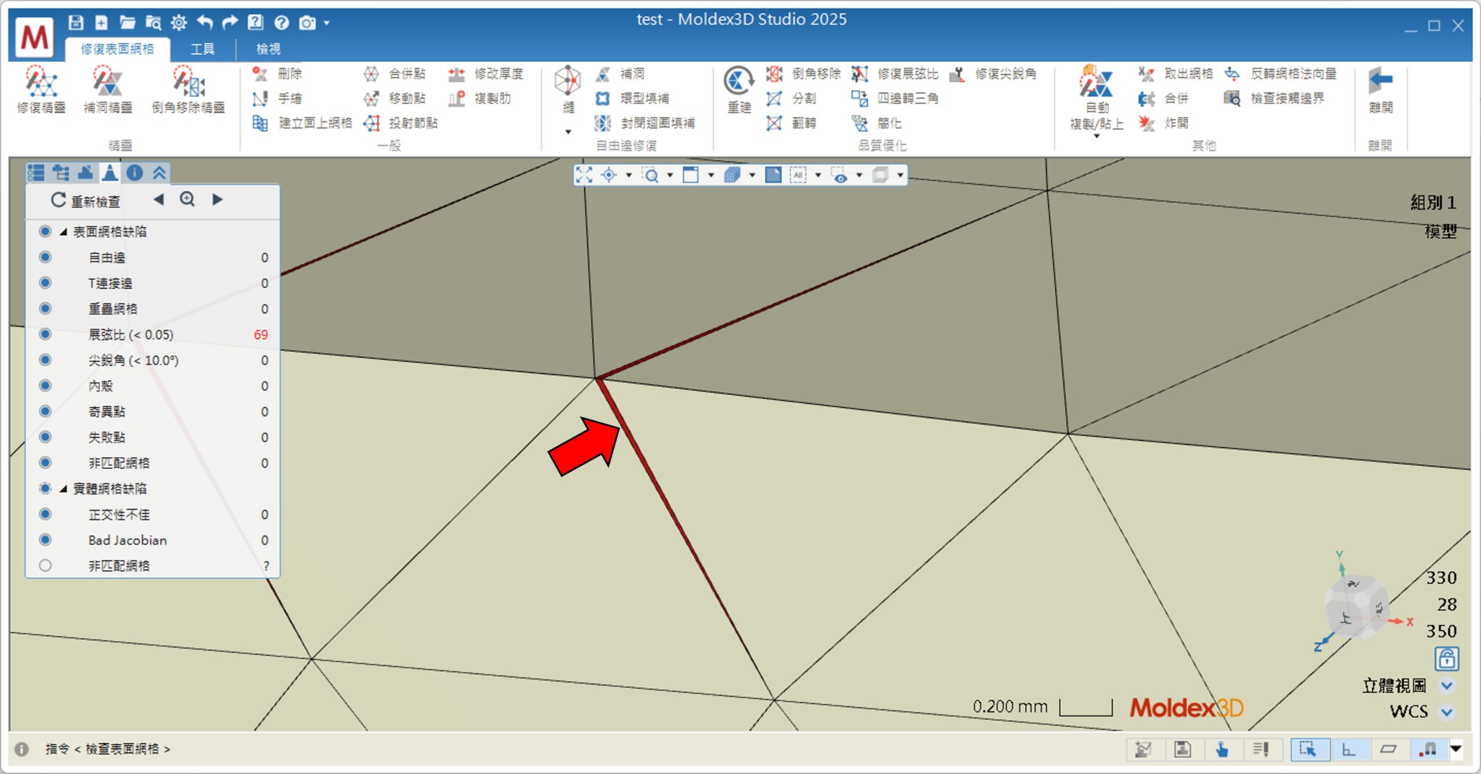Go to previous defect arrow

pos(159,199)
